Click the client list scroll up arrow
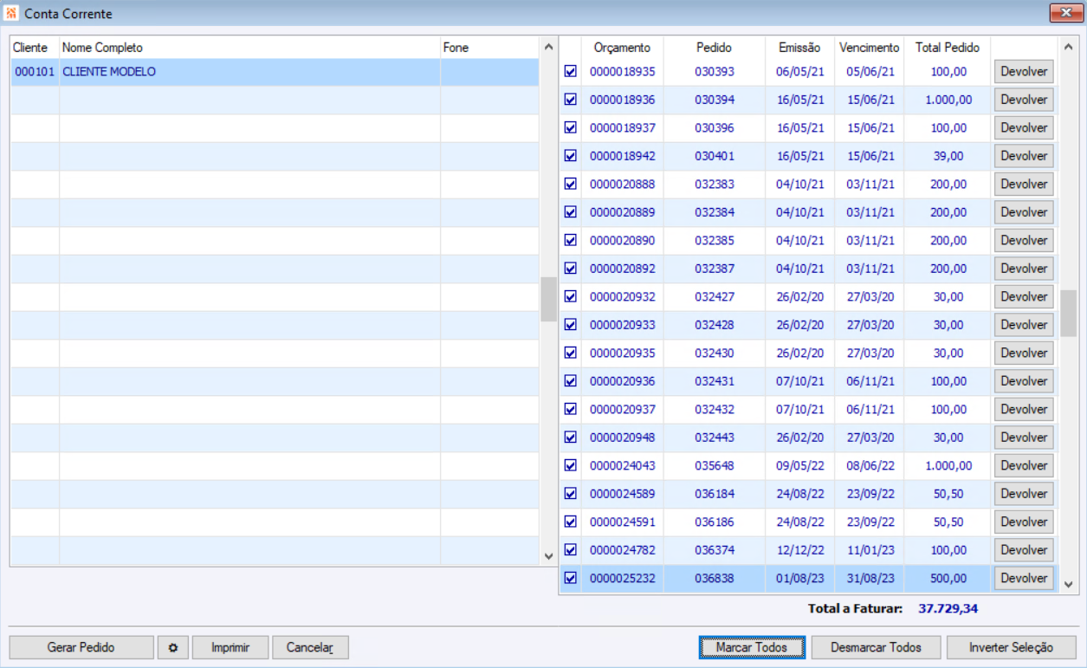Image resolution: width=1087 pixels, height=668 pixels. pyautogui.click(x=547, y=47)
